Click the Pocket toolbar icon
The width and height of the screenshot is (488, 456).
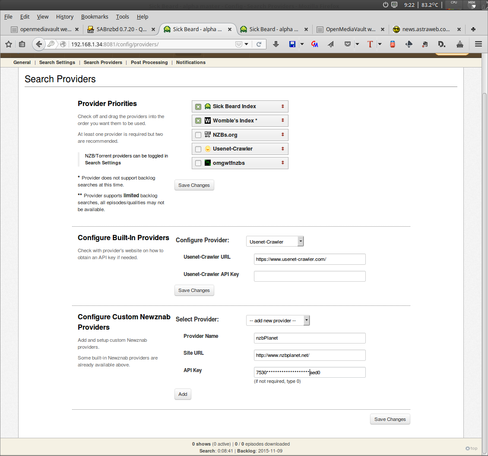point(348,44)
